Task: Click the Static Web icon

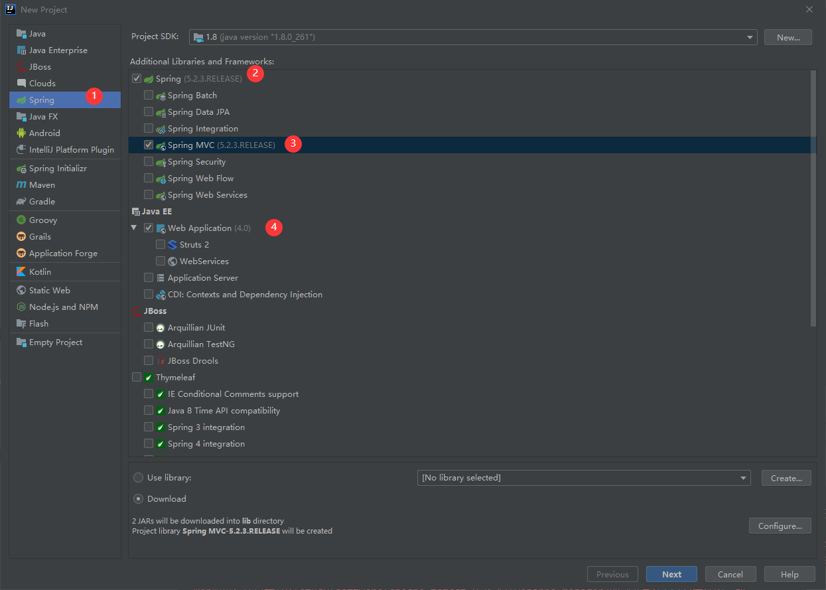Action: coord(21,290)
